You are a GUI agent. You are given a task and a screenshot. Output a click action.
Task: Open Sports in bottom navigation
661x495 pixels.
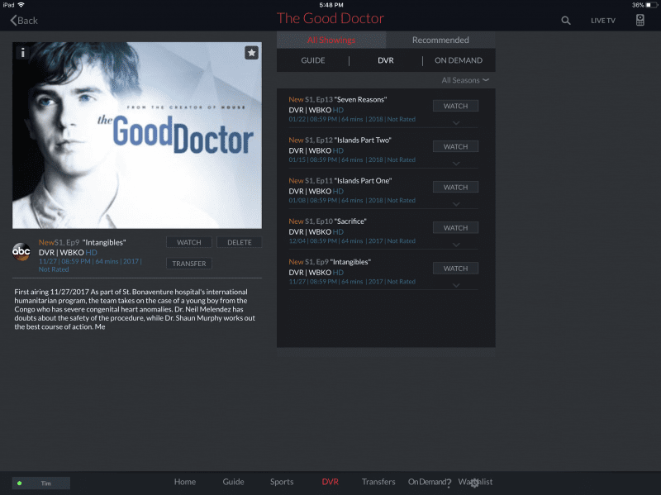click(x=282, y=482)
